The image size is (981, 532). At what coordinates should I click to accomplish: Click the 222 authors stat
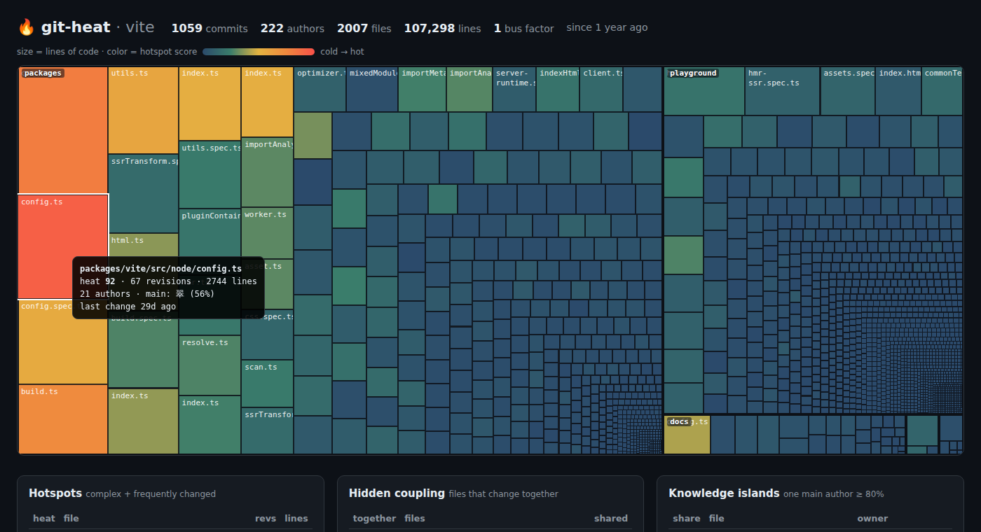[x=292, y=29]
